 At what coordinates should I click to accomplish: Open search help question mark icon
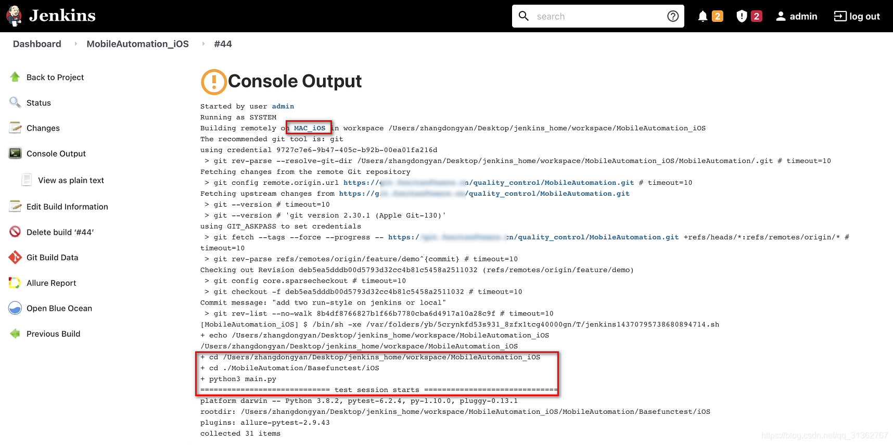point(673,16)
